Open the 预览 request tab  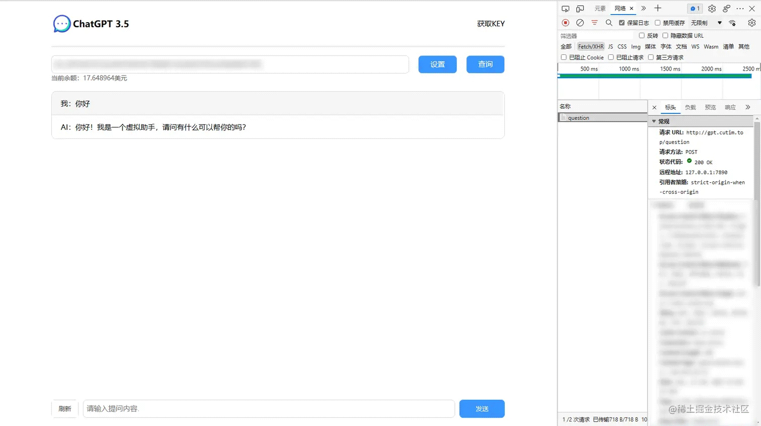click(710, 107)
